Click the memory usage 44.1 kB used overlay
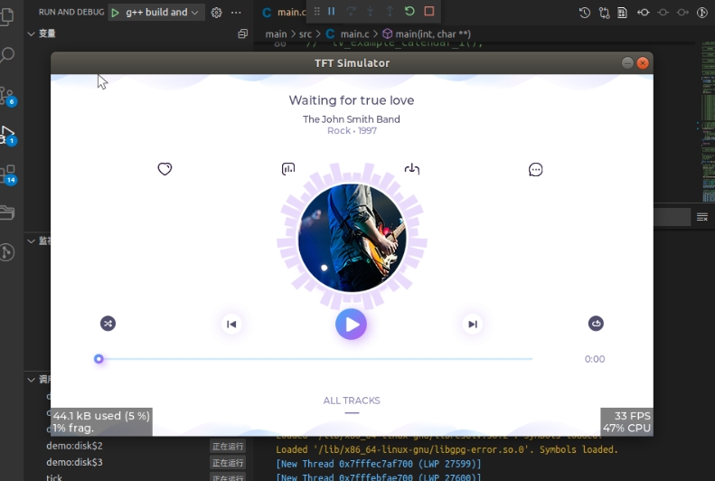Screen dimensions: 715x481 [101, 421]
